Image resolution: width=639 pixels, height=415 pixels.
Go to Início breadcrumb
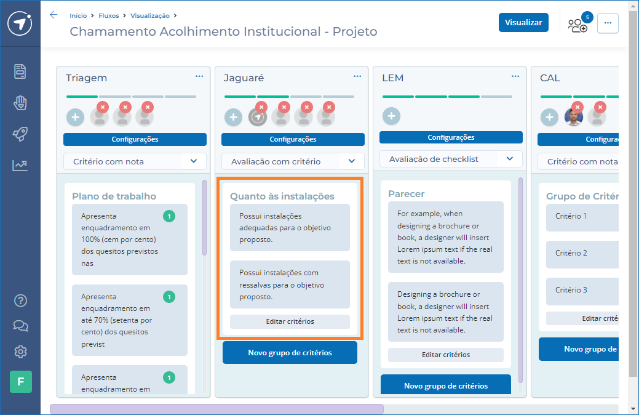pos(78,15)
